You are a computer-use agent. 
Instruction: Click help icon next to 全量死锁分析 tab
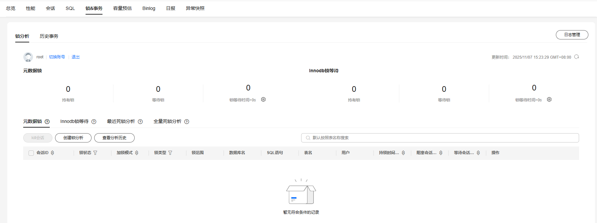click(187, 122)
